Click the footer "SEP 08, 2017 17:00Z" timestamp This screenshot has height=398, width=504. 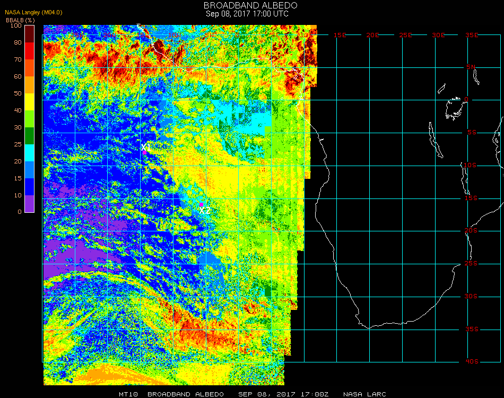point(283,394)
